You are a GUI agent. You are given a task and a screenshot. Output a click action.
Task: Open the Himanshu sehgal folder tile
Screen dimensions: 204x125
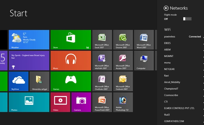point(39,81)
